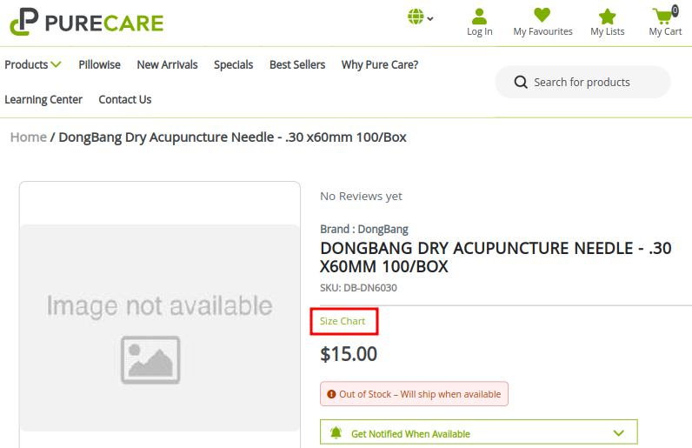Navigate to Home breadcrumb
Viewport: 692px width, 448px height.
[x=28, y=137]
